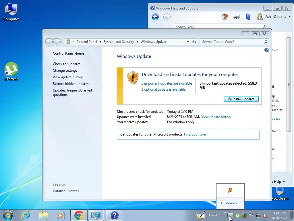
Task: Open 1 optional update is available
Action: click(163, 89)
